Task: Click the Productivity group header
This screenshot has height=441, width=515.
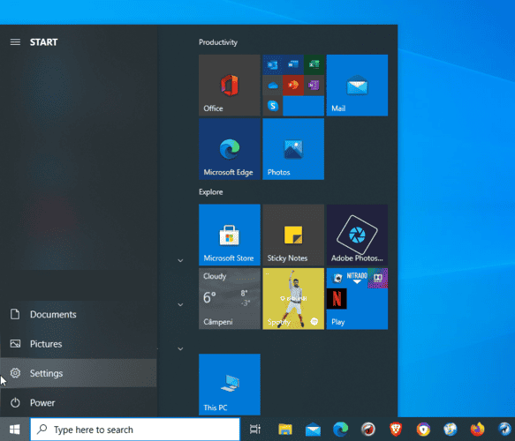Action: pos(218,42)
